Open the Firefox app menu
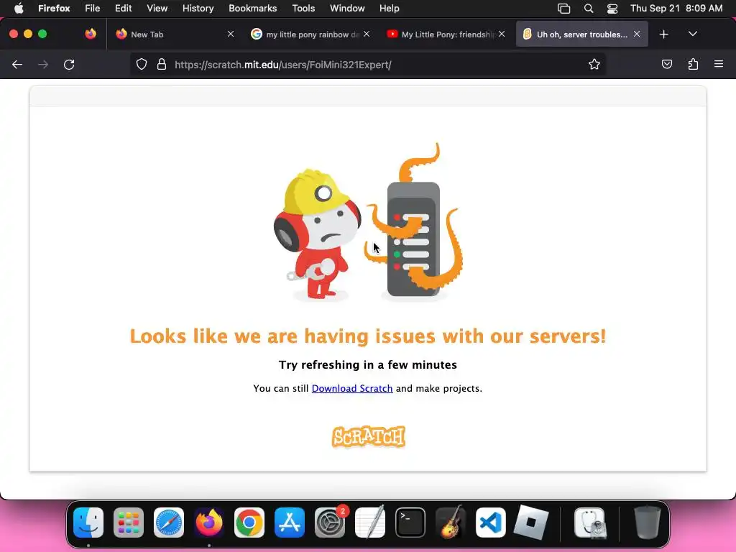The height and width of the screenshot is (552, 736). [x=54, y=9]
